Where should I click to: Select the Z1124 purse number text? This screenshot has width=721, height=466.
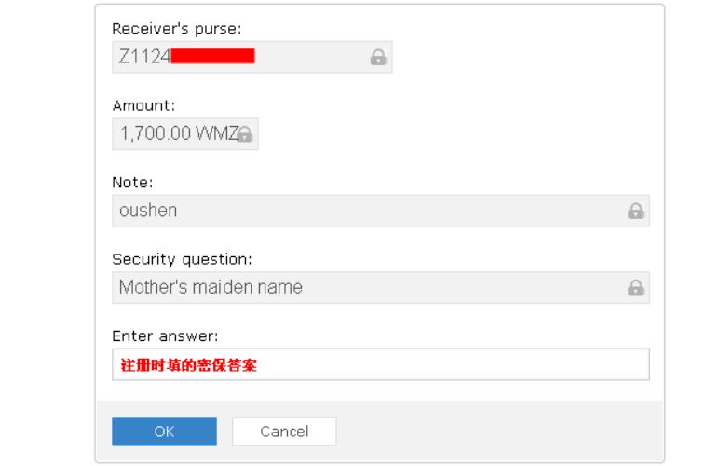144,57
